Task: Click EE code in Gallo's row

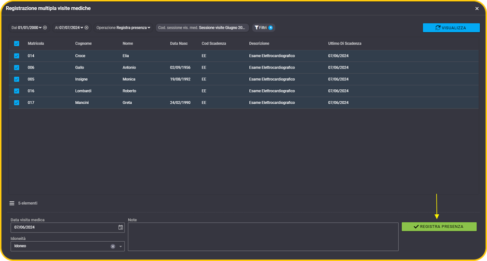Action: point(204,68)
